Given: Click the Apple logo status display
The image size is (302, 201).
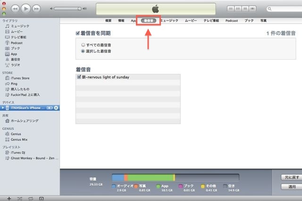Looking at the screenshot, I should tap(156, 9).
